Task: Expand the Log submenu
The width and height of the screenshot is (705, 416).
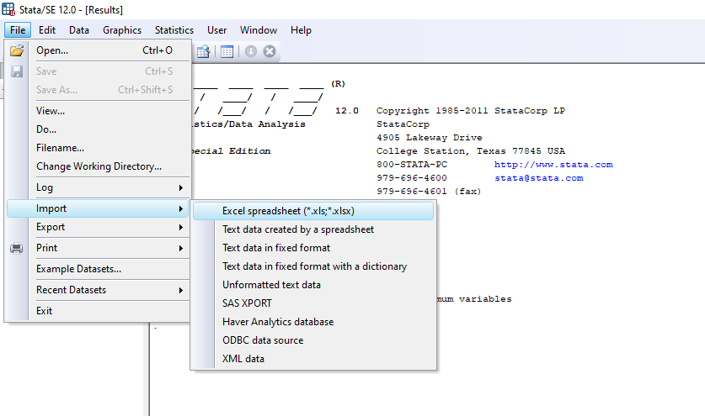Action: (98, 187)
